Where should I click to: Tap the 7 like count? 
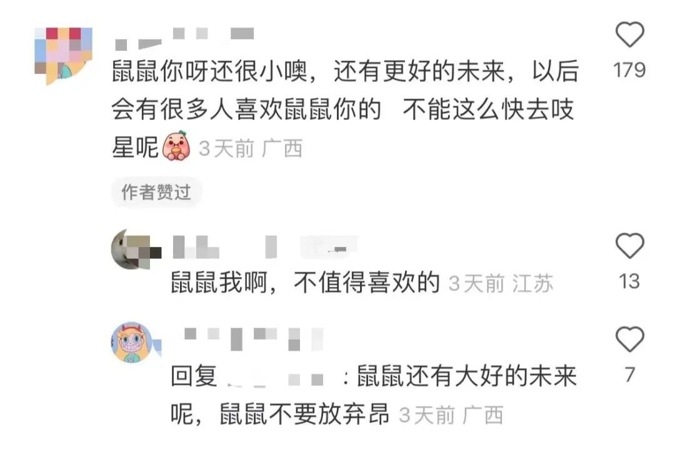pos(630,374)
